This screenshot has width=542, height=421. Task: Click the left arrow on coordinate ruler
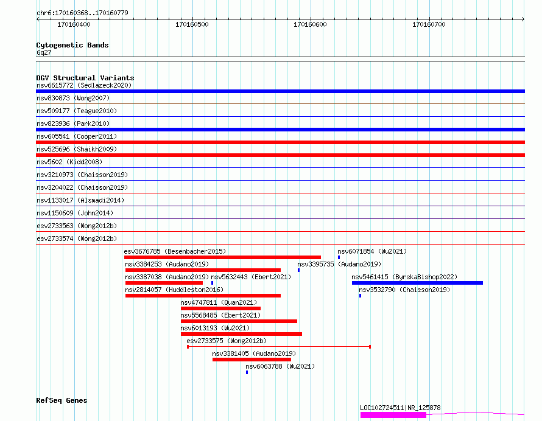click(x=38, y=19)
